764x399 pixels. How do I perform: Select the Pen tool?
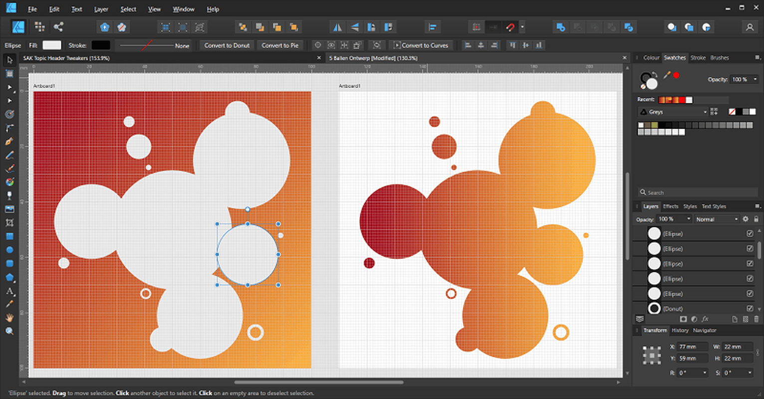tap(9, 142)
